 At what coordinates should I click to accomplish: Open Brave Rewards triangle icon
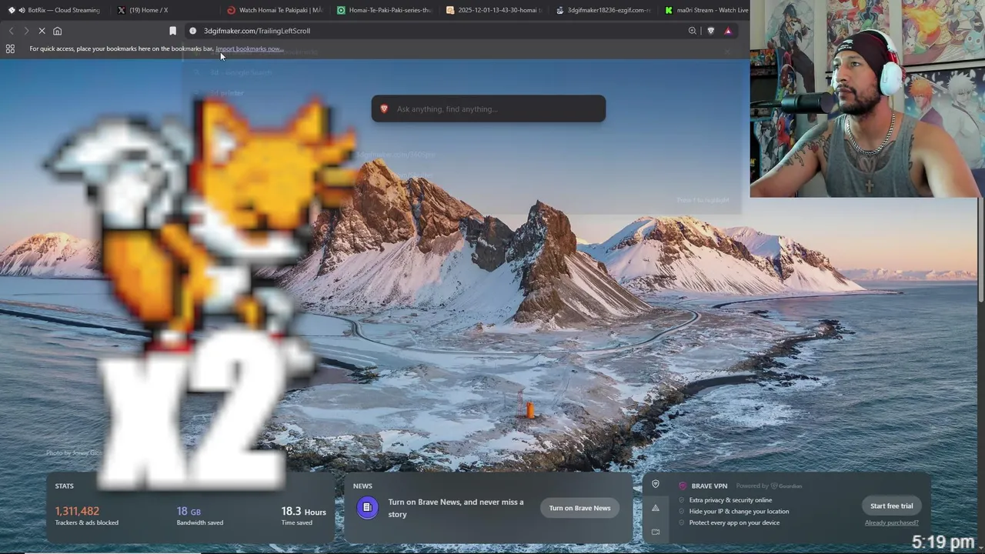tap(728, 31)
